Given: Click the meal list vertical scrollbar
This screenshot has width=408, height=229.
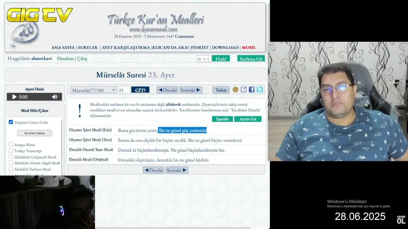Looking at the screenshot, I should coord(62,146).
